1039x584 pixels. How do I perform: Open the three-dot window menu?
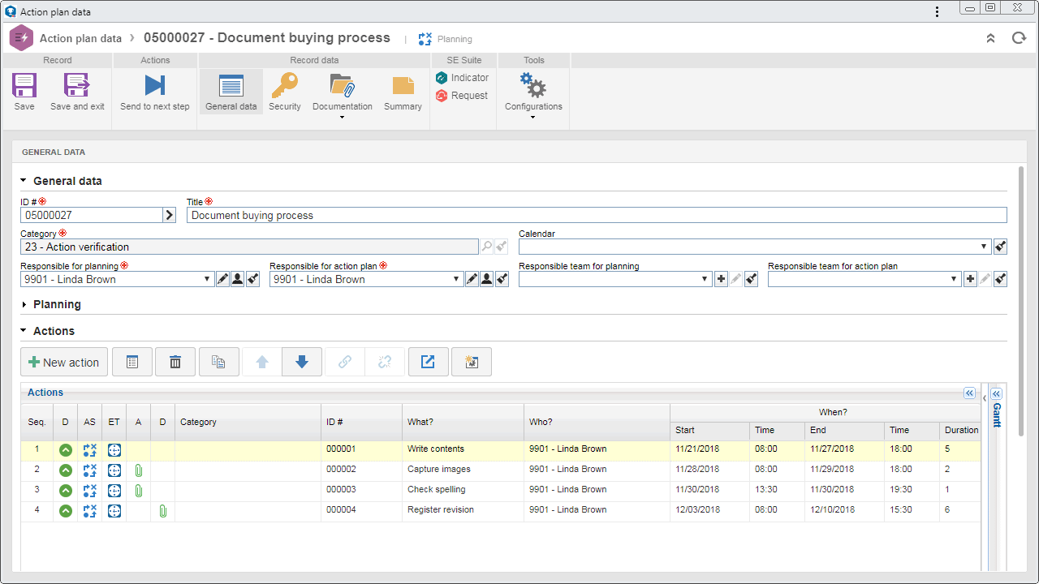938,11
